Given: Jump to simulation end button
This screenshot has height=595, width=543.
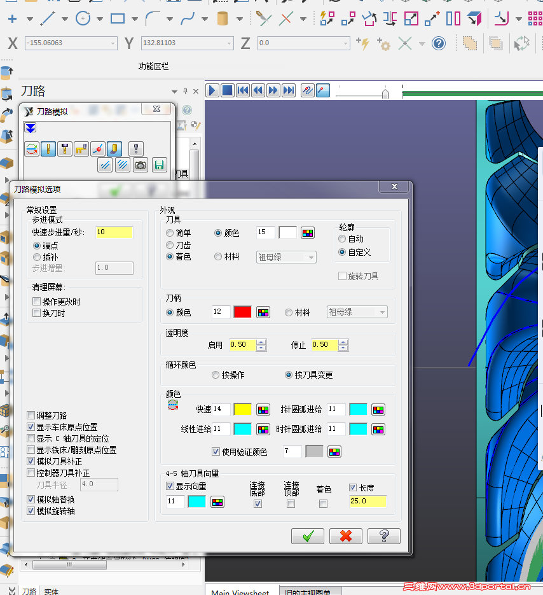Looking at the screenshot, I should 289,90.
